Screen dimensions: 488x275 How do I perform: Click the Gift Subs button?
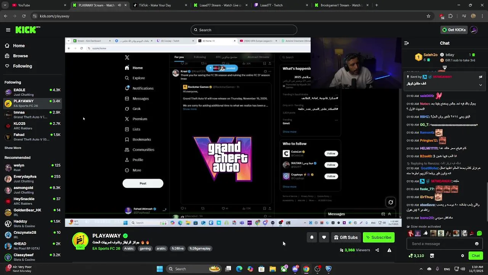pyautogui.click(x=346, y=238)
